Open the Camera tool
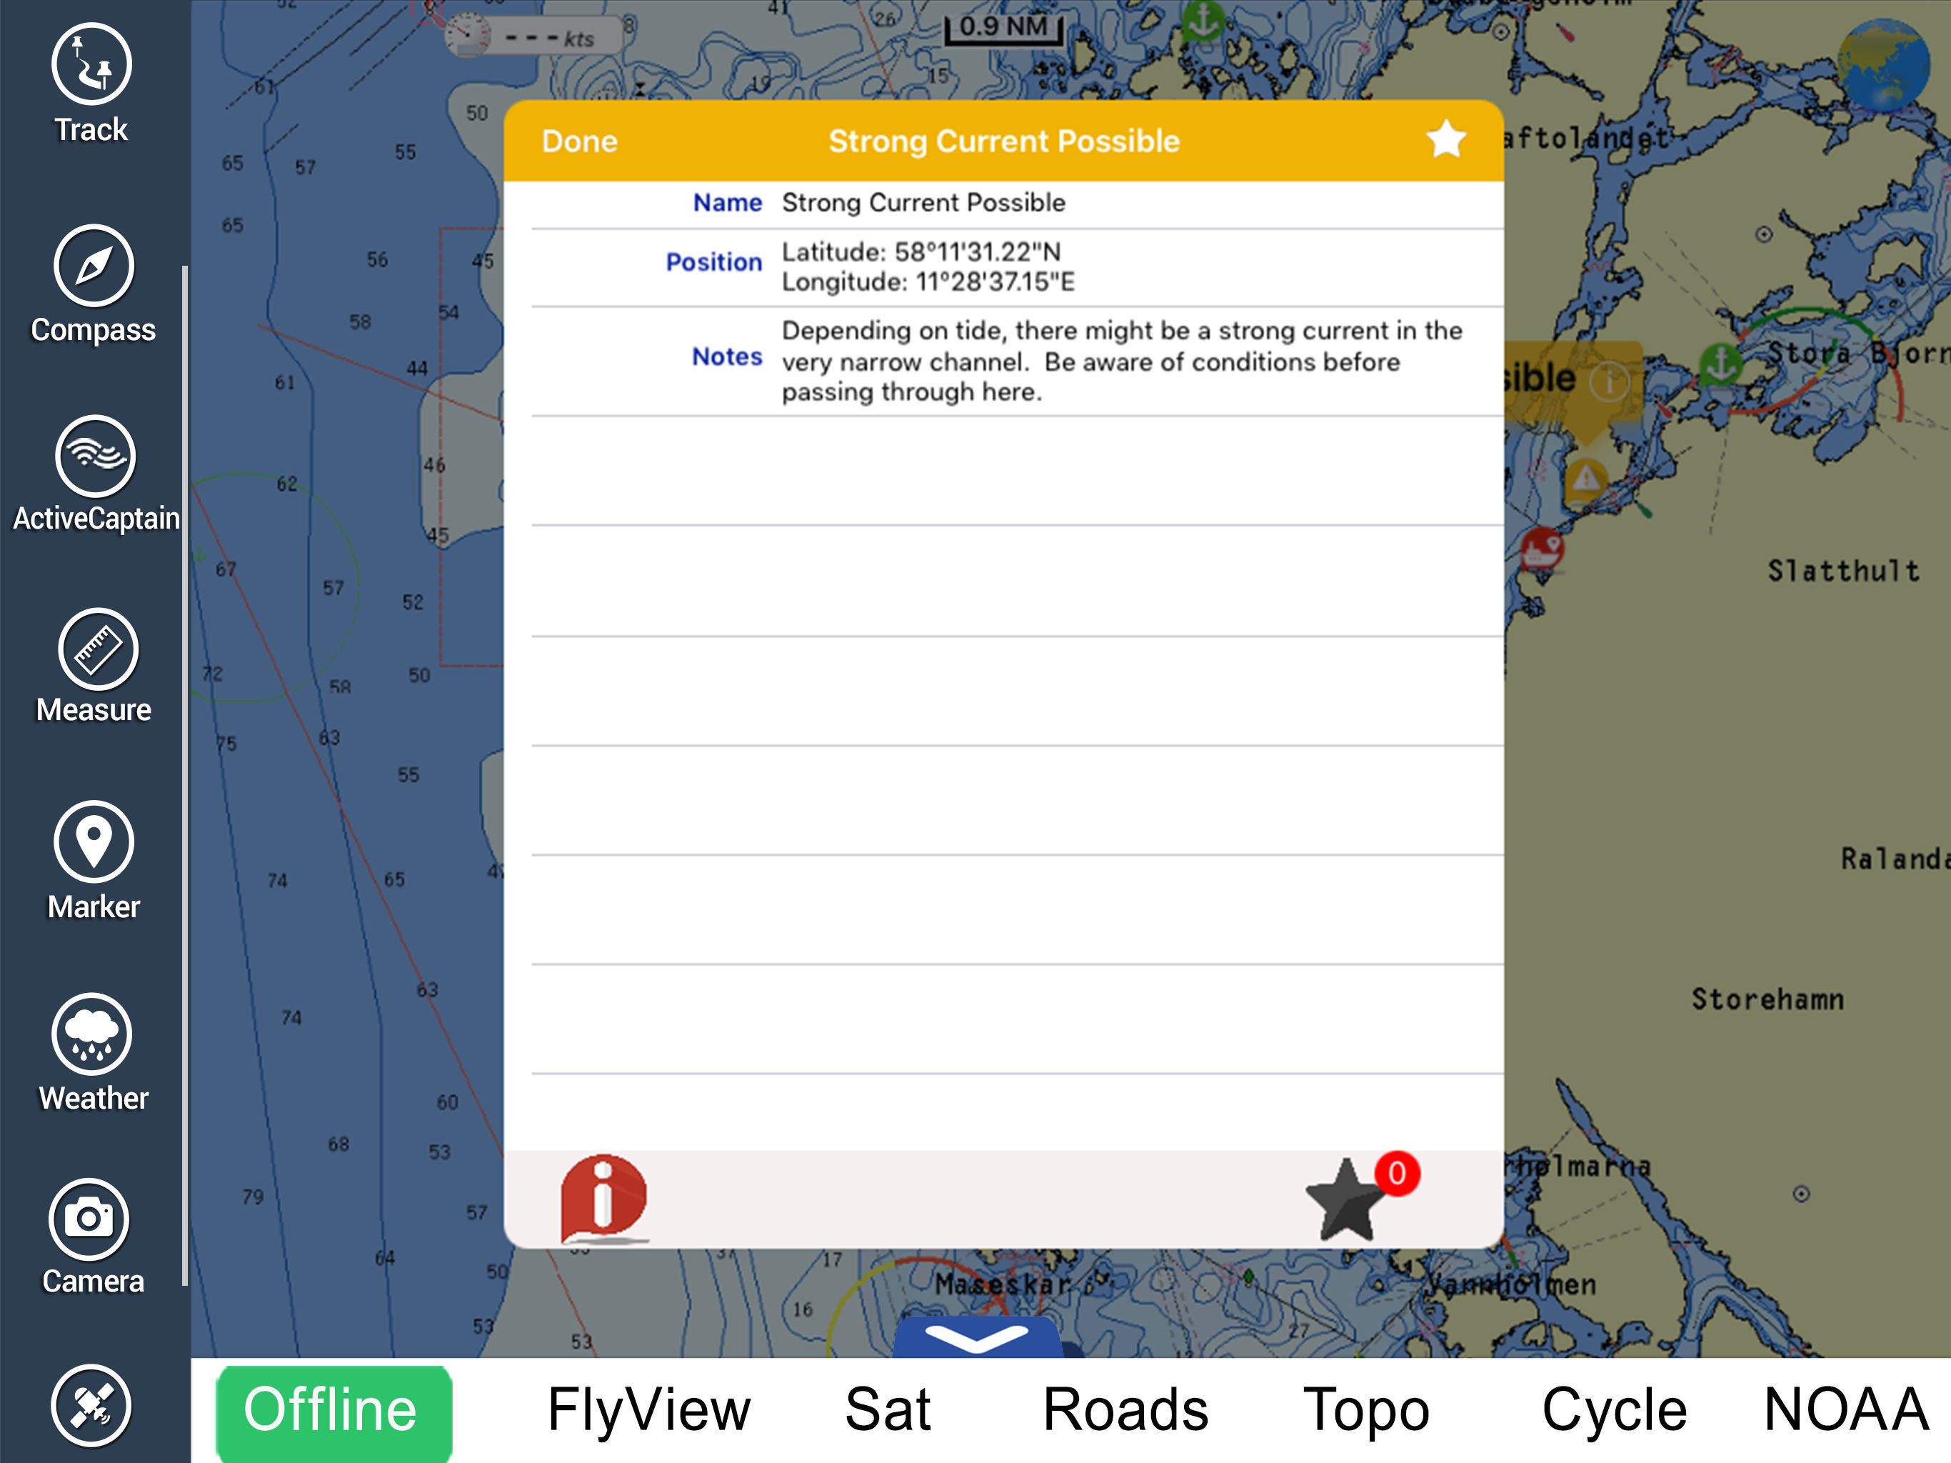Image resolution: width=1951 pixels, height=1463 pixels. [x=89, y=1219]
